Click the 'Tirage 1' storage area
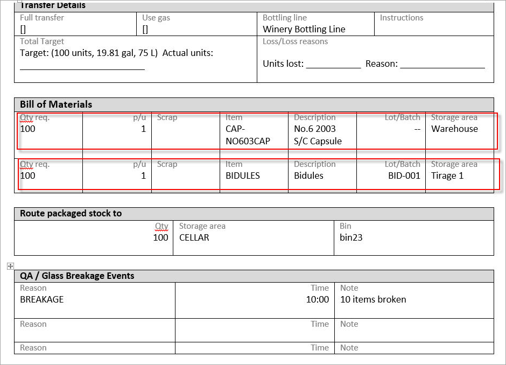 tap(447, 176)
